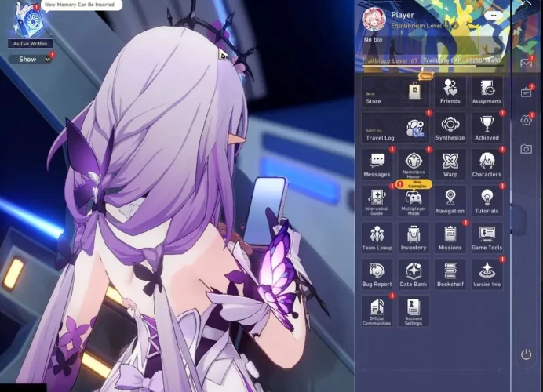This screenshot has height=392, width=543.
Task: Open the Warp menu
Action: coord(450,165)
